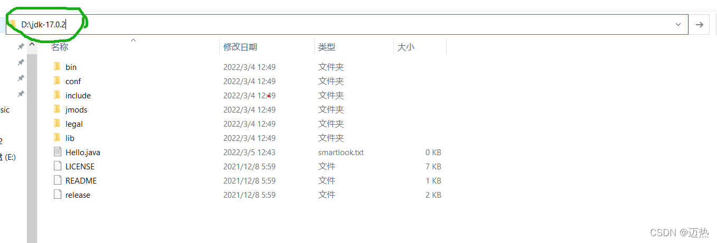
Task: Select the file name README
Action: click(x=81, y=181)
